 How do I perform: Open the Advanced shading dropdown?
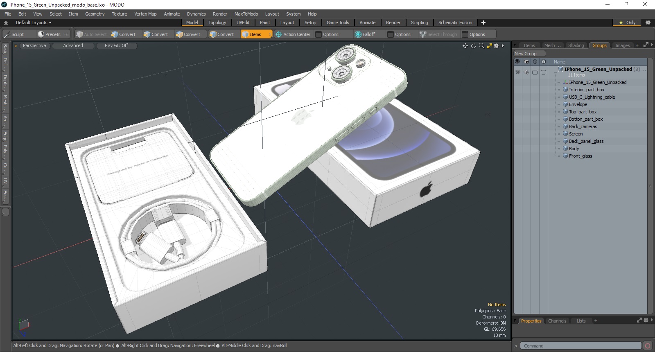73,46
